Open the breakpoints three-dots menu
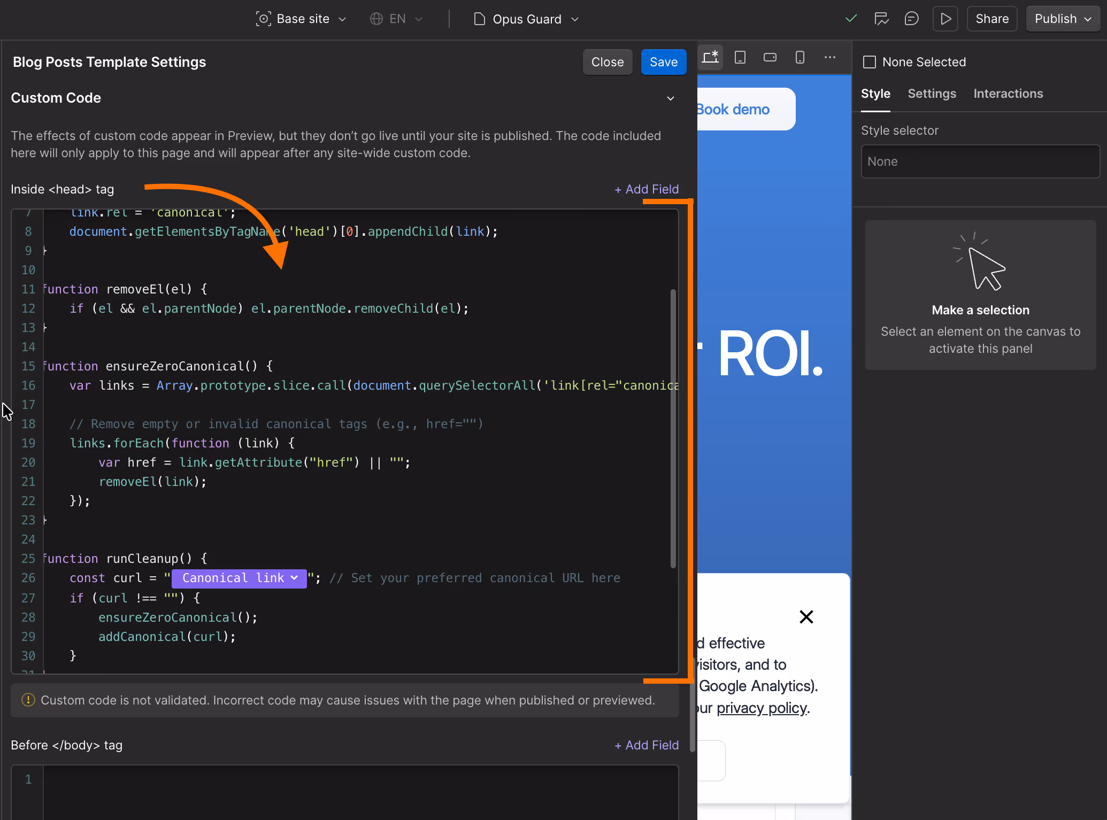Viewport: 1107px width, 820px height. coord(830,57)
